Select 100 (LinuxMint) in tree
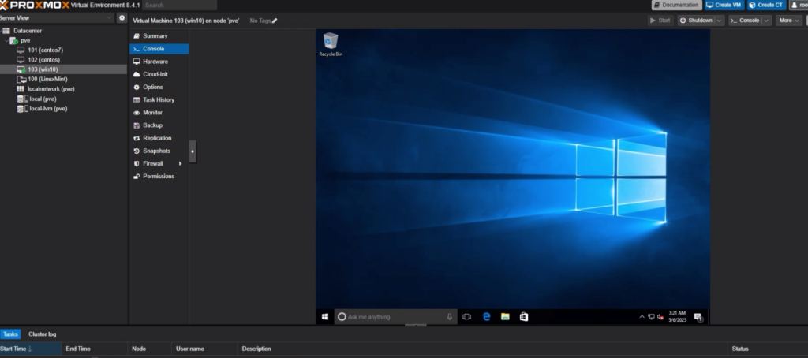808x358 pixels. point(63,80)
